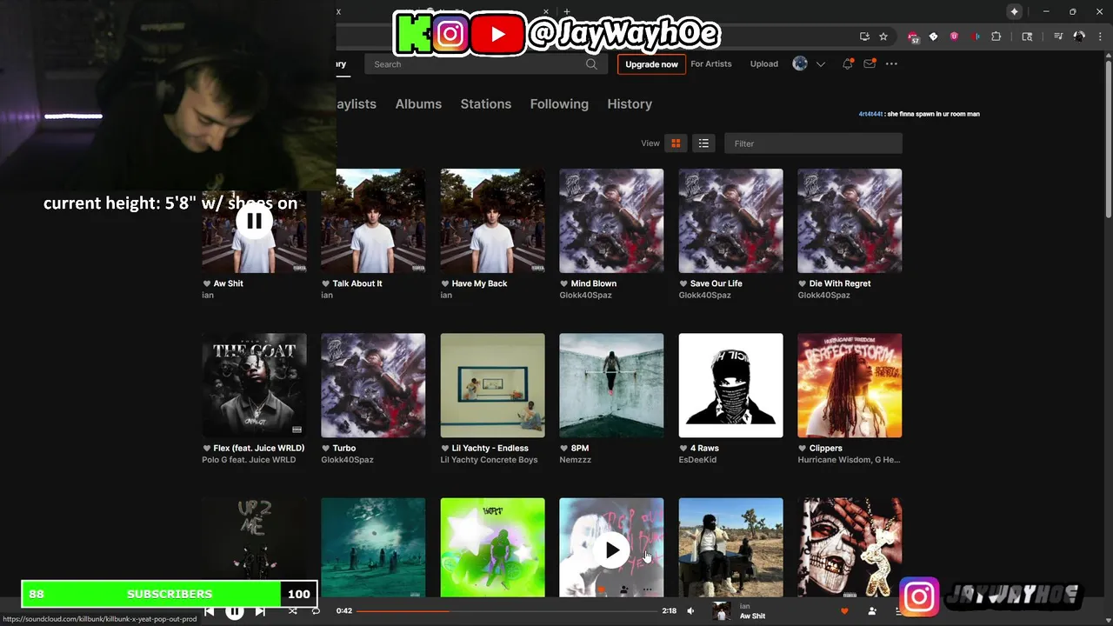Open the Chrome profile avatar
1113x626 pixels.
(x=1079, y=37)
